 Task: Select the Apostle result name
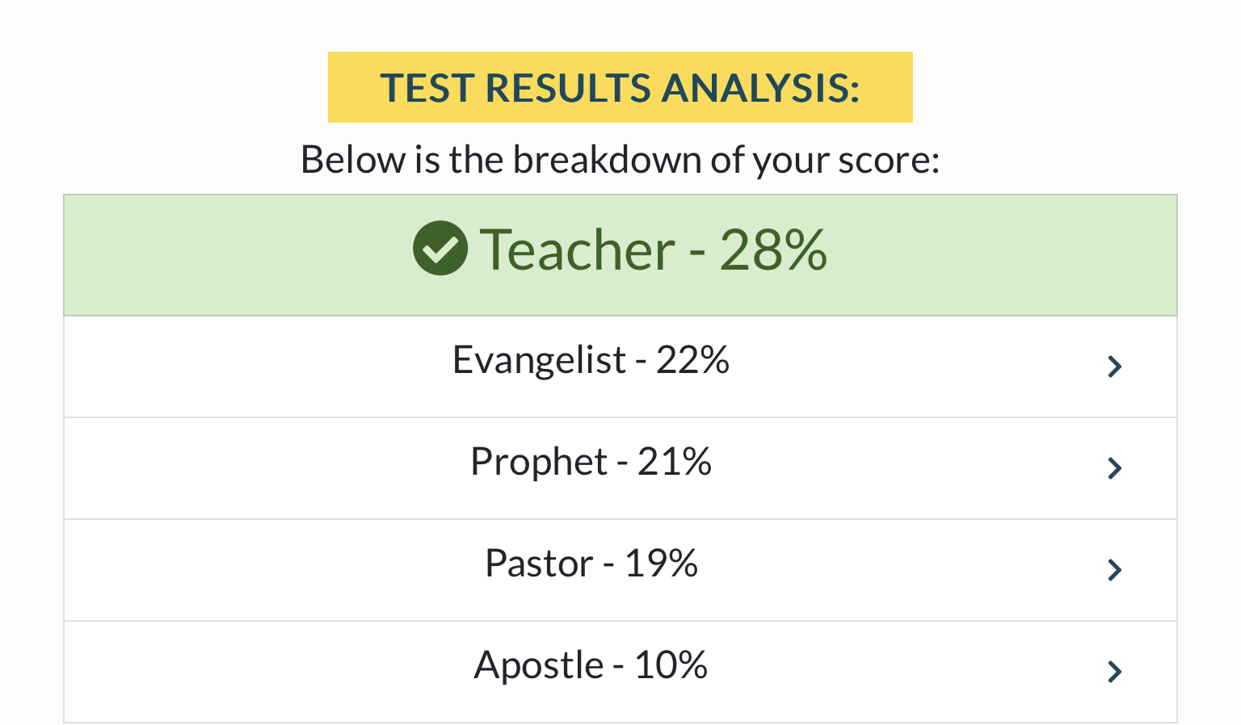pos(539,665)
